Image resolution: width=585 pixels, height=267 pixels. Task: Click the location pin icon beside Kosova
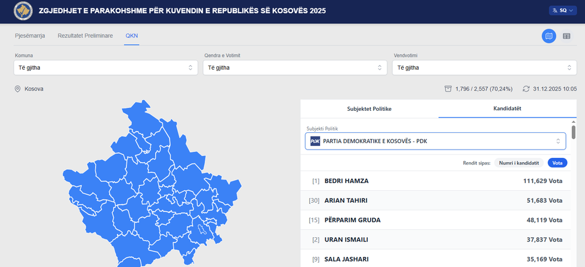[x=18, y=89]
